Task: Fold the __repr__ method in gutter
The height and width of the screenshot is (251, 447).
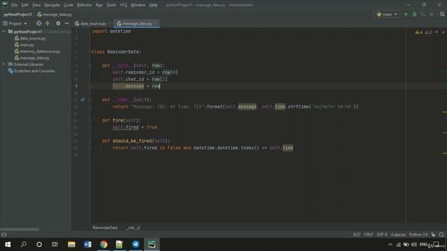Action: coord(90,100)
